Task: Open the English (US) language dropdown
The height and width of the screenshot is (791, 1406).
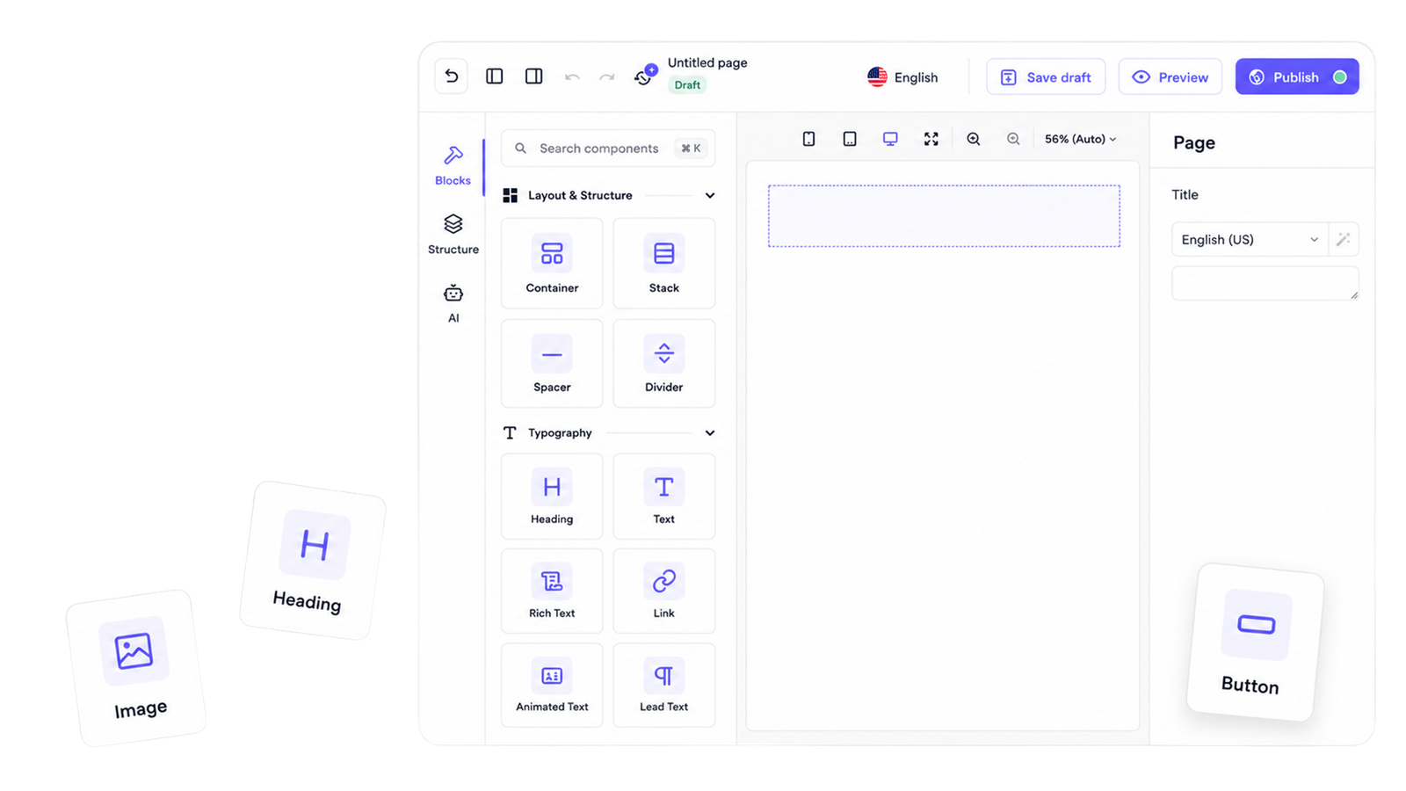Action: (1250, 239)
